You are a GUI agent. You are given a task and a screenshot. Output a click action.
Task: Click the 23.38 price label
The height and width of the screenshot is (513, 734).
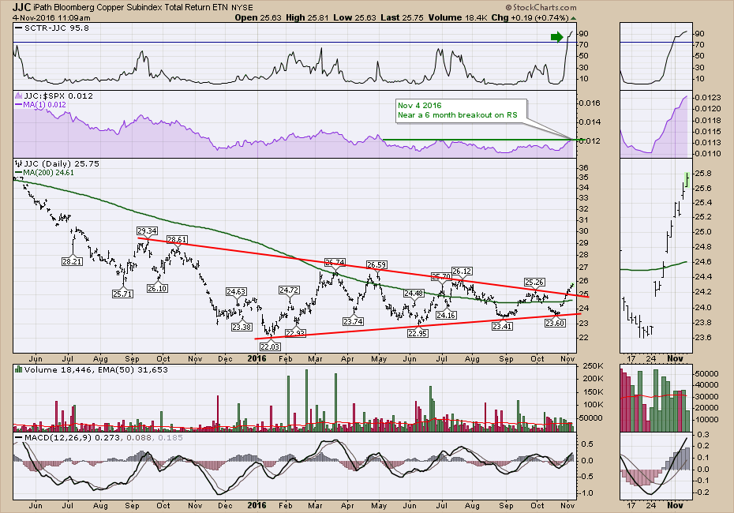[242, 328]
